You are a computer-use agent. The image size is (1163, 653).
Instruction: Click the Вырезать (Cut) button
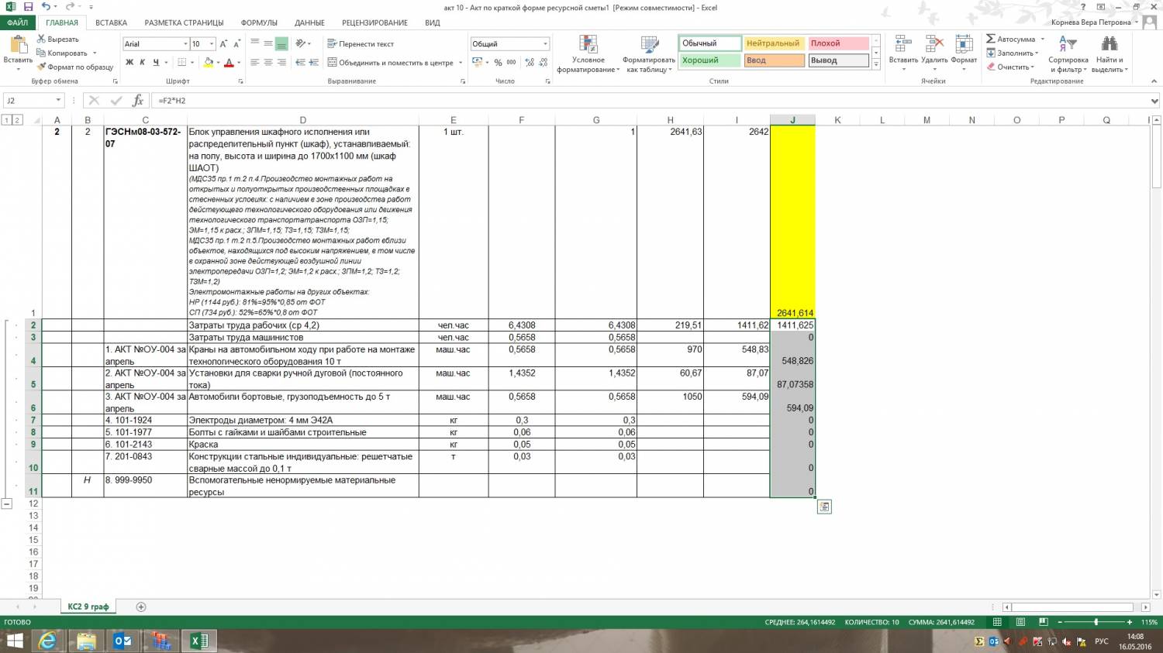[58, 39]
